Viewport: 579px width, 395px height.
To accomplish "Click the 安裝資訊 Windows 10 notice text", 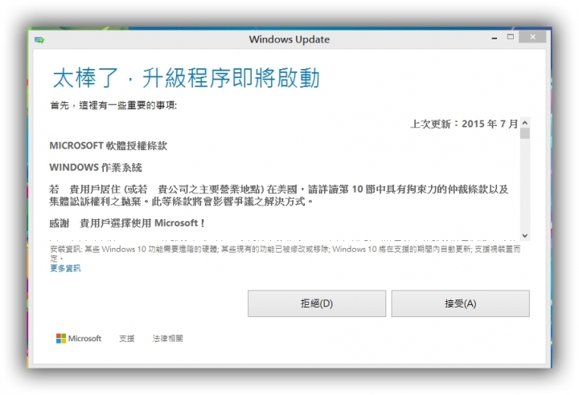I will coord(285,254).
